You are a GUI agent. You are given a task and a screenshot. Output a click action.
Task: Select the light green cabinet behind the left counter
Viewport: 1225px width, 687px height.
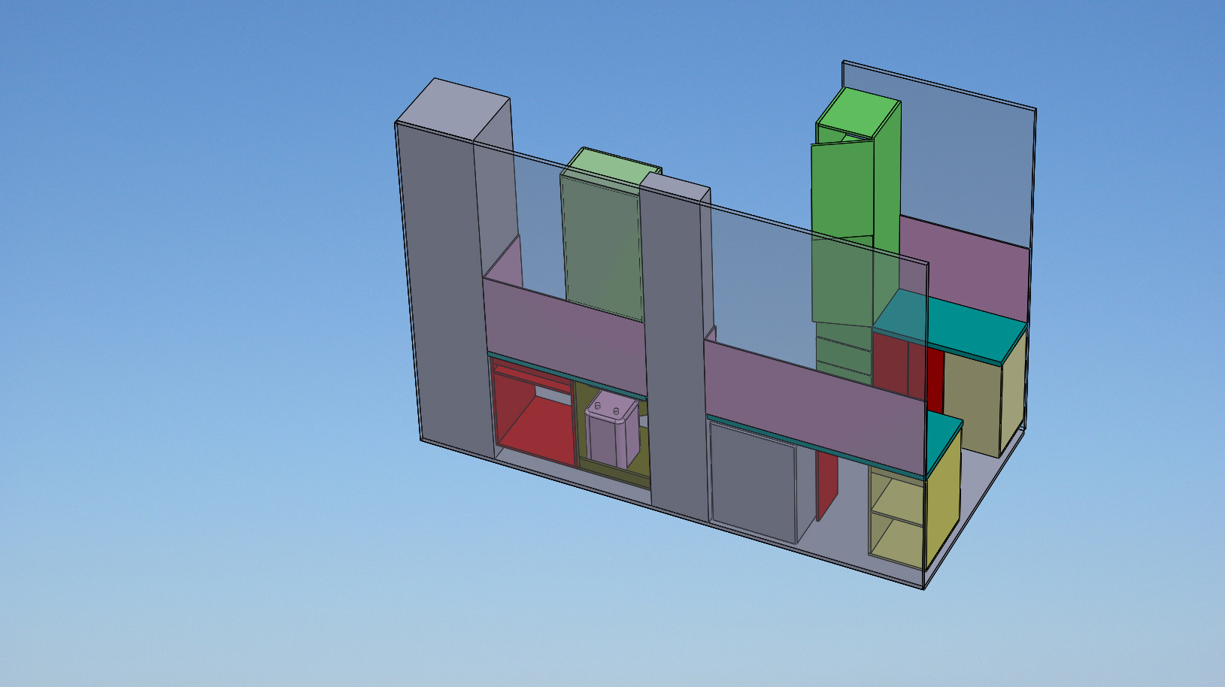pos(602,241)
